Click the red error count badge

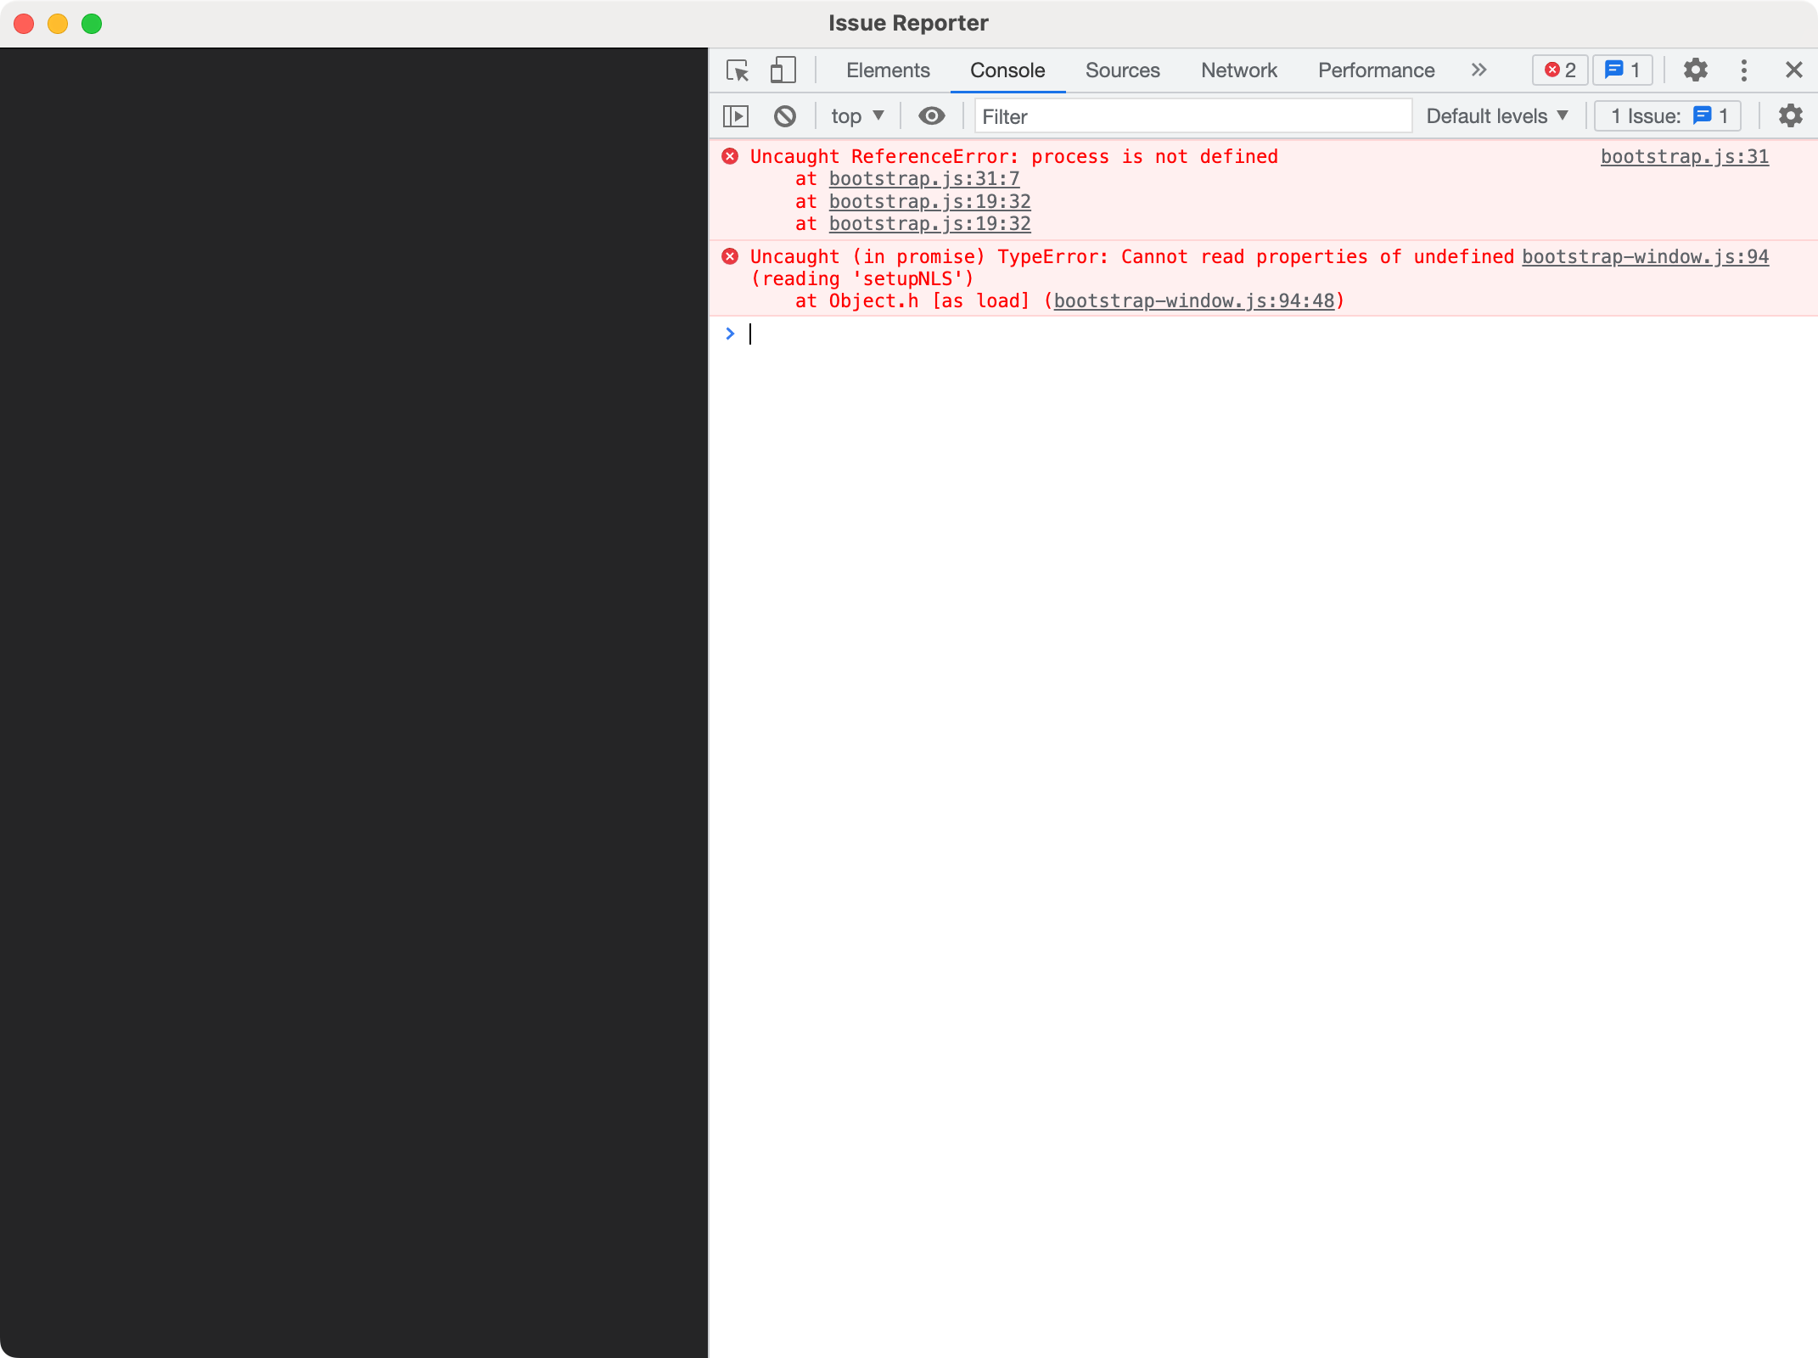click(x=1560, y=70)
